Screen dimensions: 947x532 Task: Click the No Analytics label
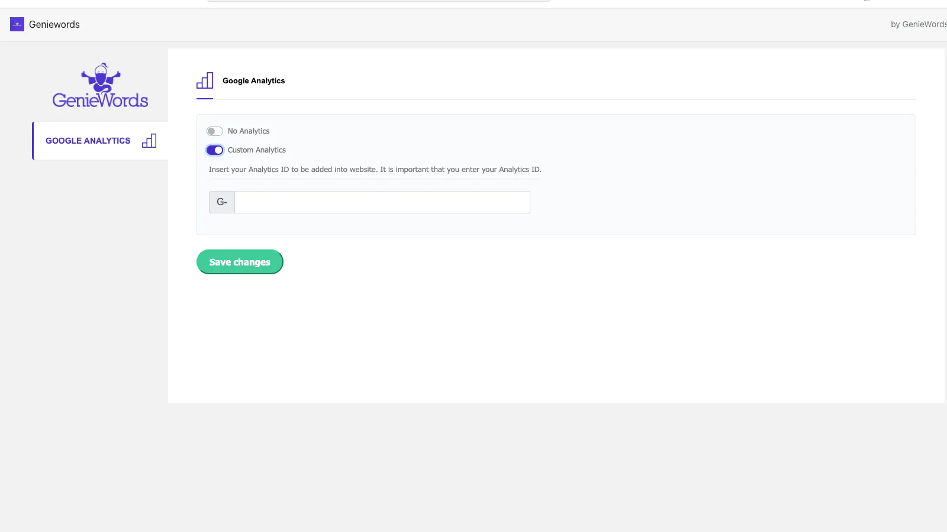pos(249,131)
